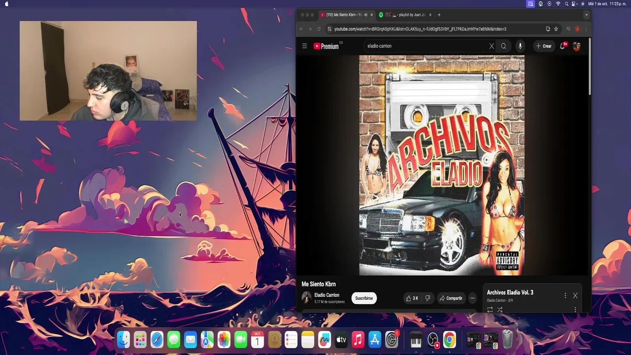Open the Chrome profile avatar
This screenshot has width=631, height=355.
(577, 29)
